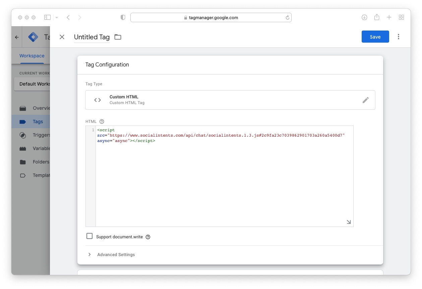This screenshot has height=289, width=422.
Task: Click the Safari privacy shield icon
Action: tap(123, 17)
